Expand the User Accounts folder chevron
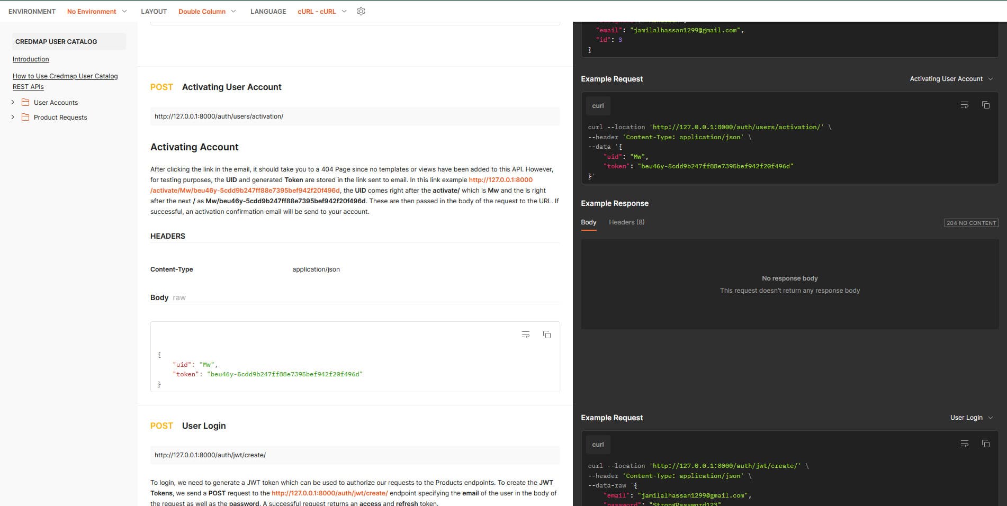The image size is (1007, 506). click(x=13, y=102)
